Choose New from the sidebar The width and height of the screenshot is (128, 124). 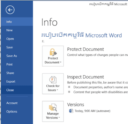point(17,30)
